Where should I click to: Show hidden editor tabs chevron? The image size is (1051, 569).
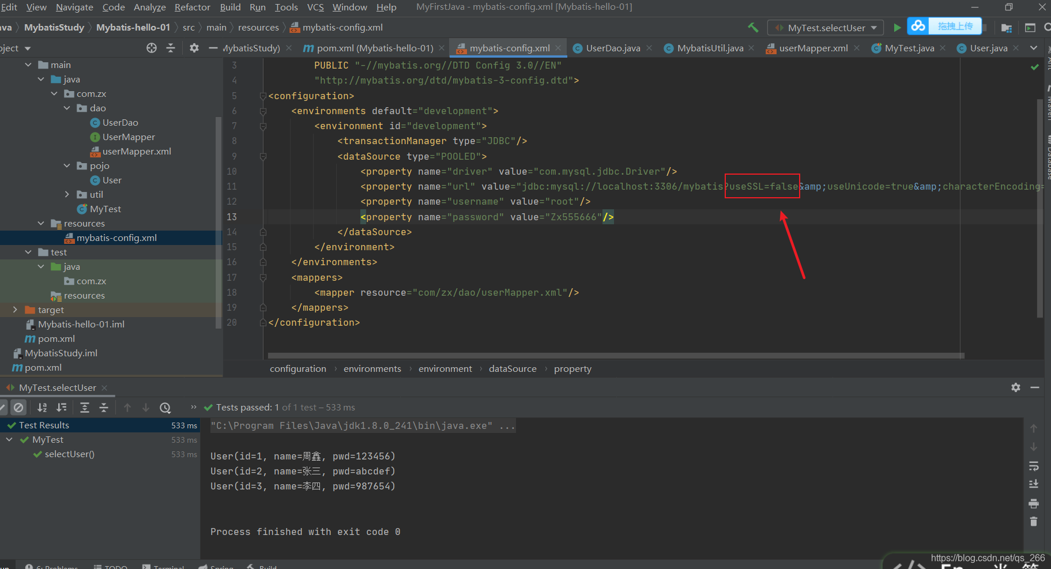click(1034, 48)
